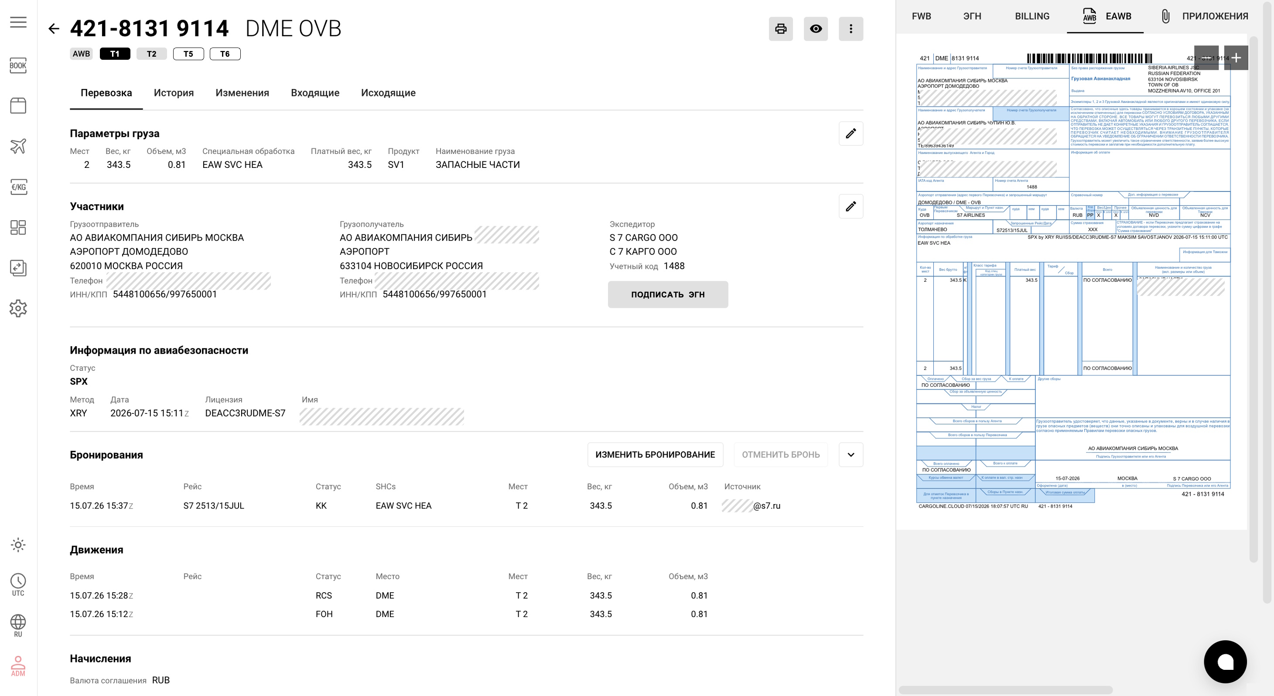The width and height of the screenshot is (1274, 696).
Task: Click the booking source @s7.ru
Action: pos(751,505)
